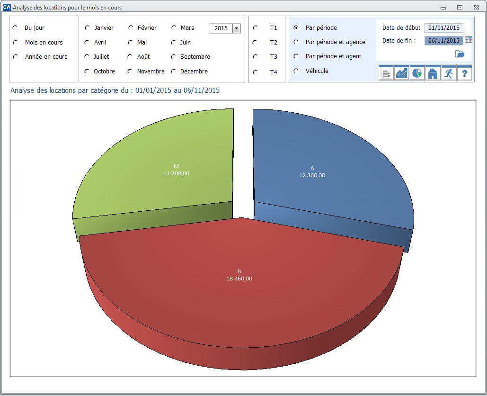Click the Analyse des locations par catégorie heading
Screen dimensions: 487x396
(x=115, y=90)
